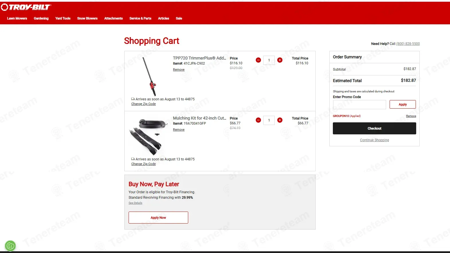Go to the Articles section
Image resolution: width=450 pixels, height=253 pixels.
164,18
